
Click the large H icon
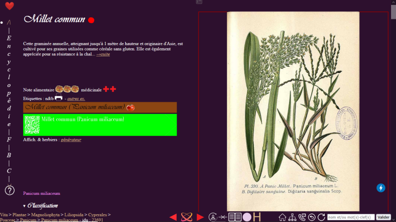pos(257,217)
